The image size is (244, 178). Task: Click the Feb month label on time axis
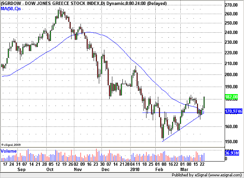coord(159,169)
